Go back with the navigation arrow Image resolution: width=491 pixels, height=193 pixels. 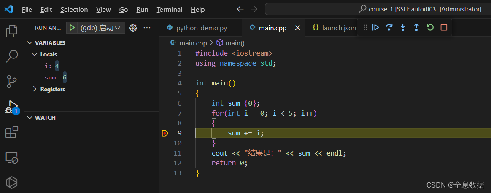(240, 9)
